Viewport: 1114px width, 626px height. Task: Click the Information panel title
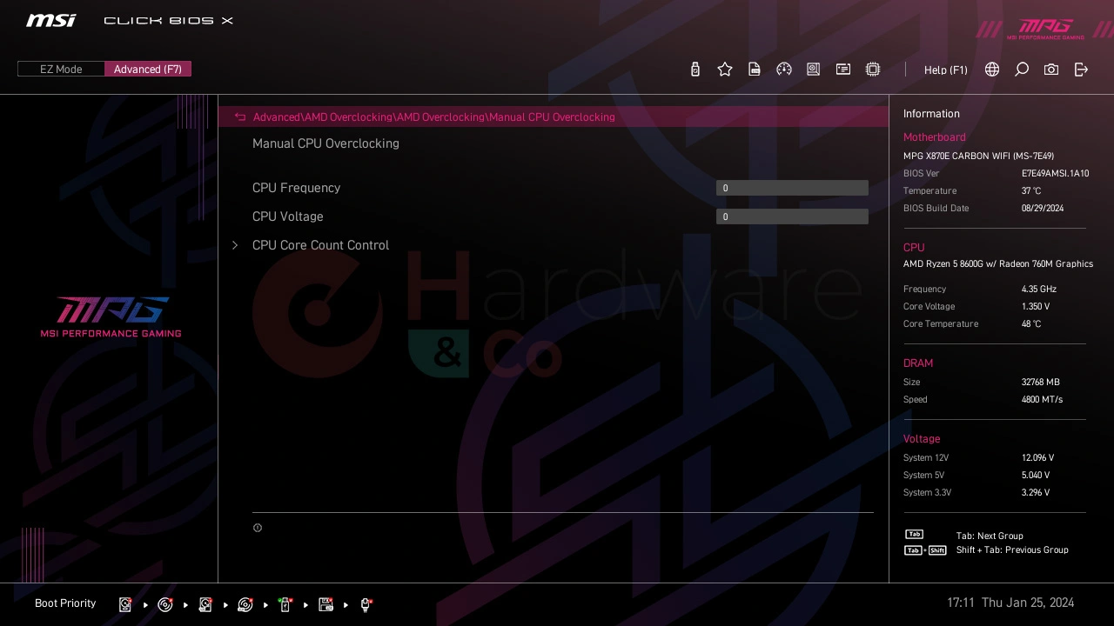(x=931, y=114)
